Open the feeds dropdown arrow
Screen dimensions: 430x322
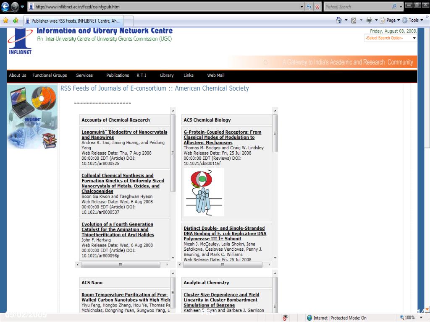coord(361,20)
